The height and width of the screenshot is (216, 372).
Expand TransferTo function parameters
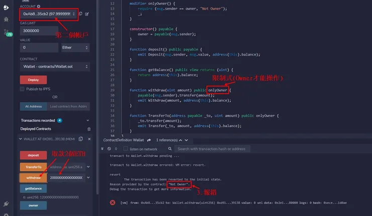pyautogui.click(x=88, y=167)
